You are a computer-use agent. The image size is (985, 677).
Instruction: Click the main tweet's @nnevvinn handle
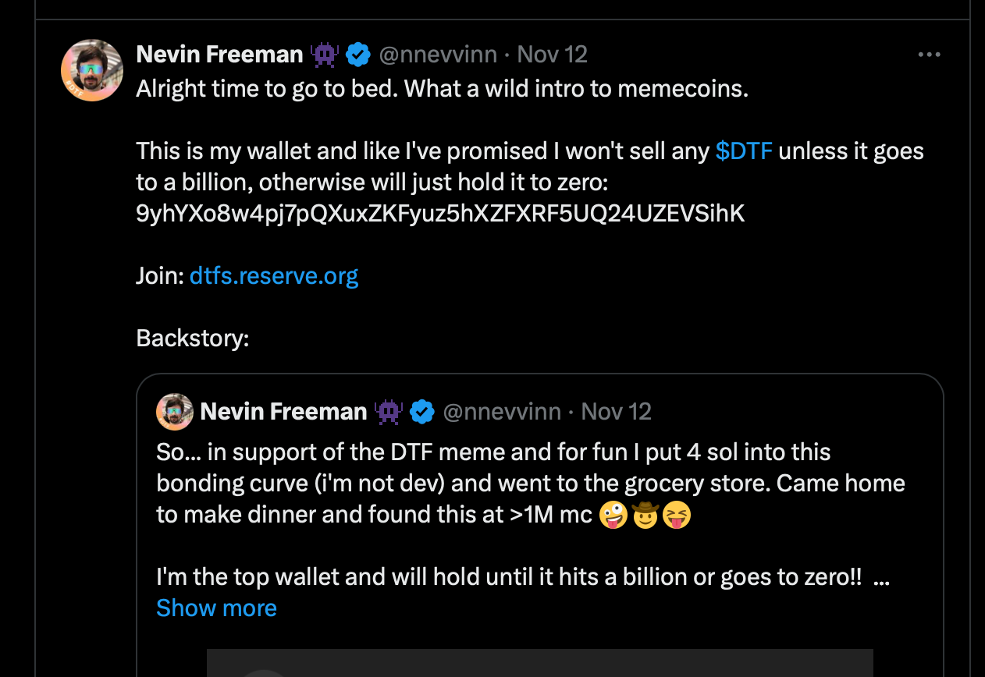tap(437, 55)
